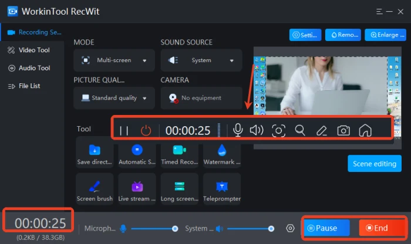
Task: Open Video Tool in sidebar
Action: [32, 50]
